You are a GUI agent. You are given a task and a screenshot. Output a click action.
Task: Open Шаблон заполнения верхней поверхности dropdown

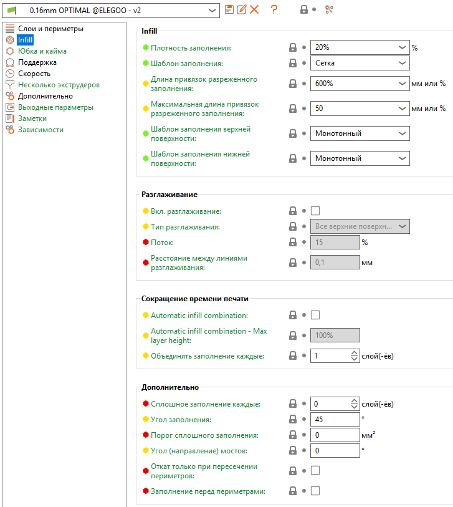coord(360,133)
